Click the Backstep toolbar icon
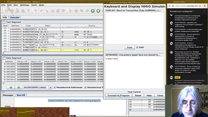This screenshot has width=208, height=117. click(87, 11)
